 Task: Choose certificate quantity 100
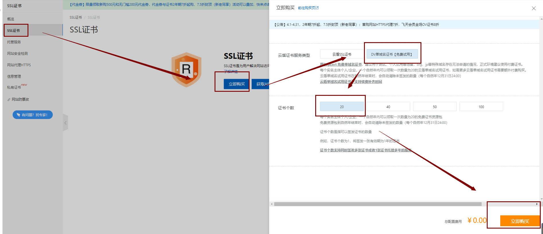(481, 107)
